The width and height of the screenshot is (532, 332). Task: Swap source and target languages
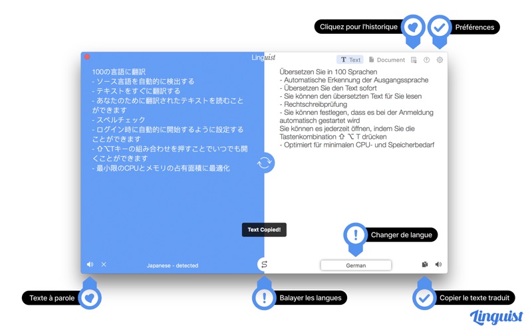(x=264, y=264)
